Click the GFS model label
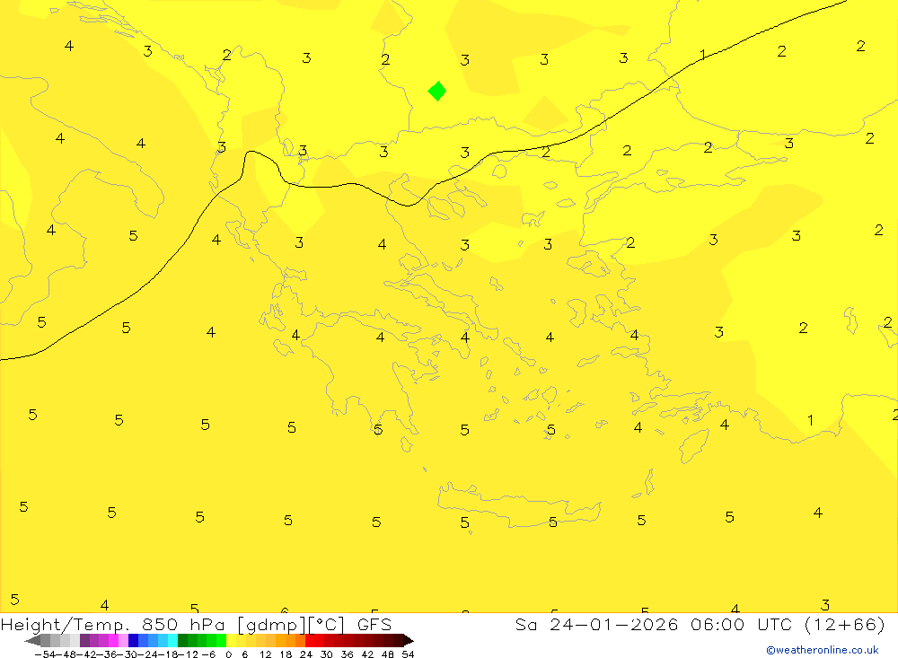The width and height of the screenshot is (898, 658). [374, 624]
